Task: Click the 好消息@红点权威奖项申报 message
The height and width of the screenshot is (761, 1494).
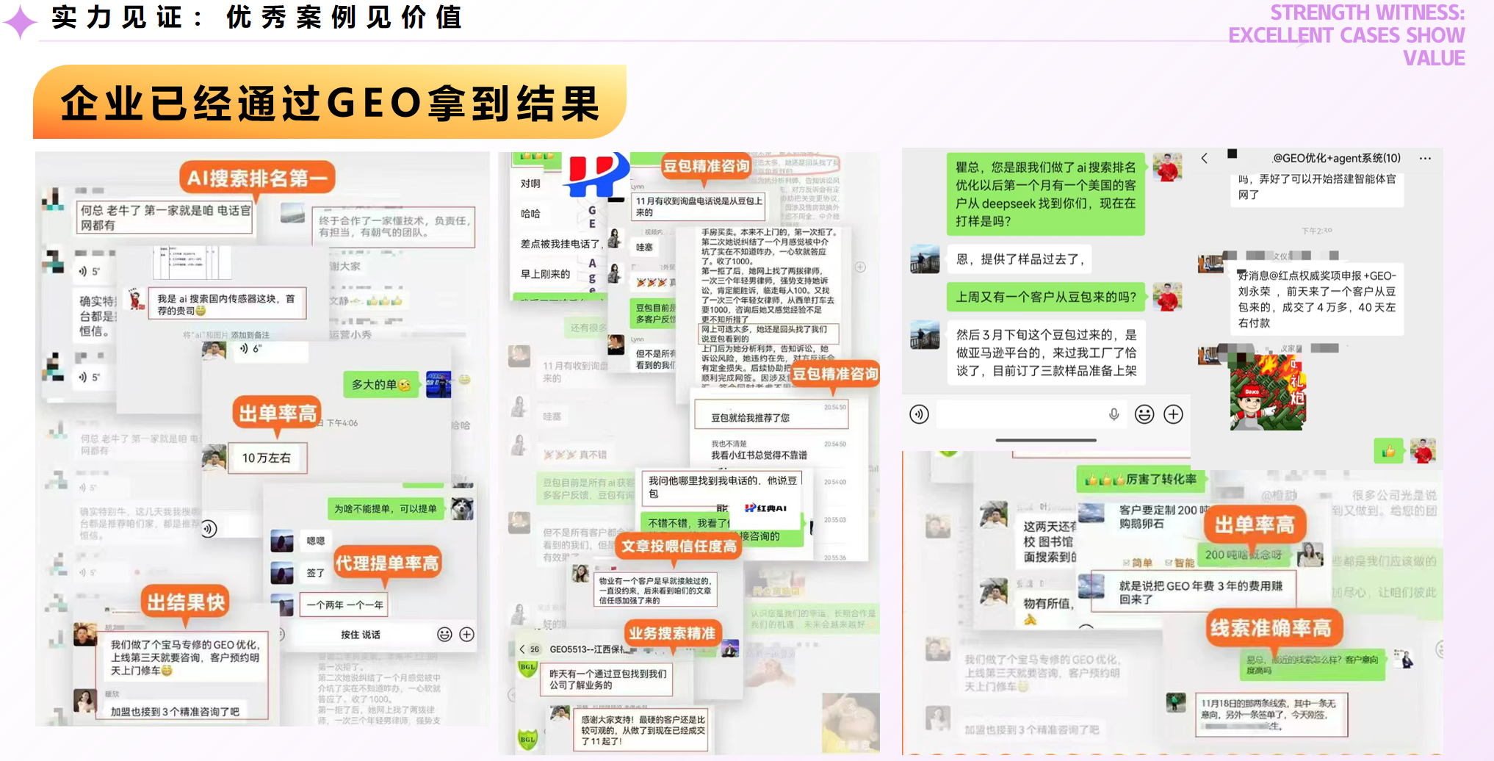Action: tap(1317, 299)
